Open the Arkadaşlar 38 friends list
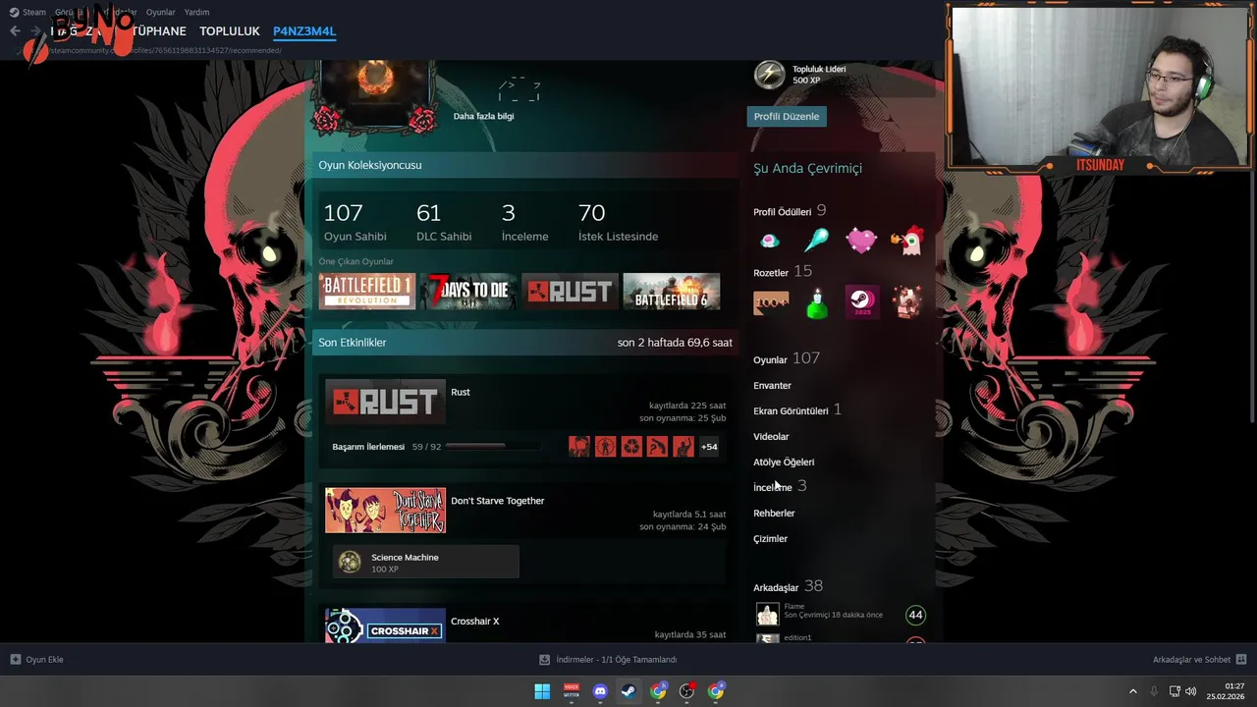The image size is (1257, 707). point(788,587)
